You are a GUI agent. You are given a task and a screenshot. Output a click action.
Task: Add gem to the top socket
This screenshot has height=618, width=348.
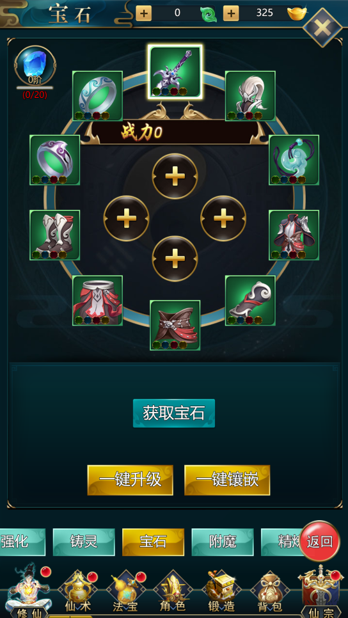(x=175, y=176)
